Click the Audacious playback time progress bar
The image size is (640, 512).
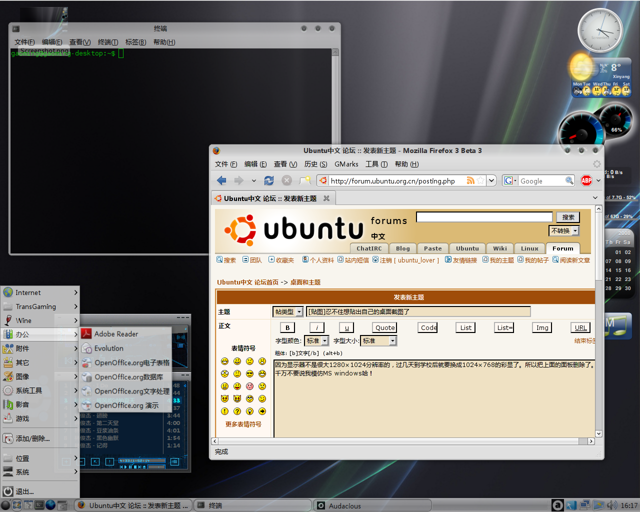tap(142, 460)
